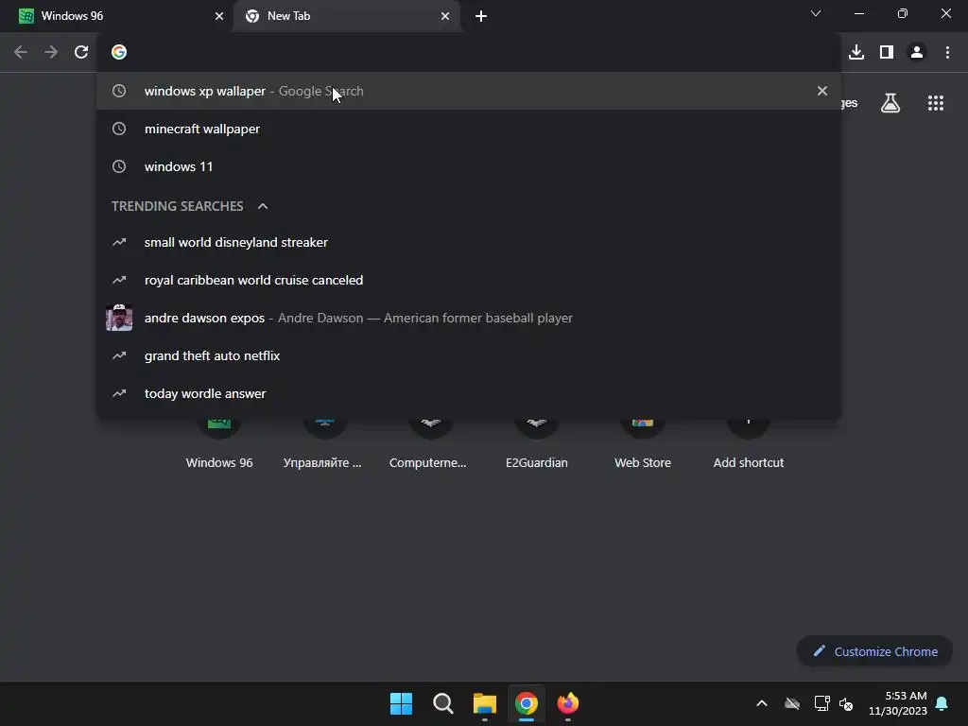Close the Windows 96 tab
Screen dimensions: 968x726
click(219, 16)
